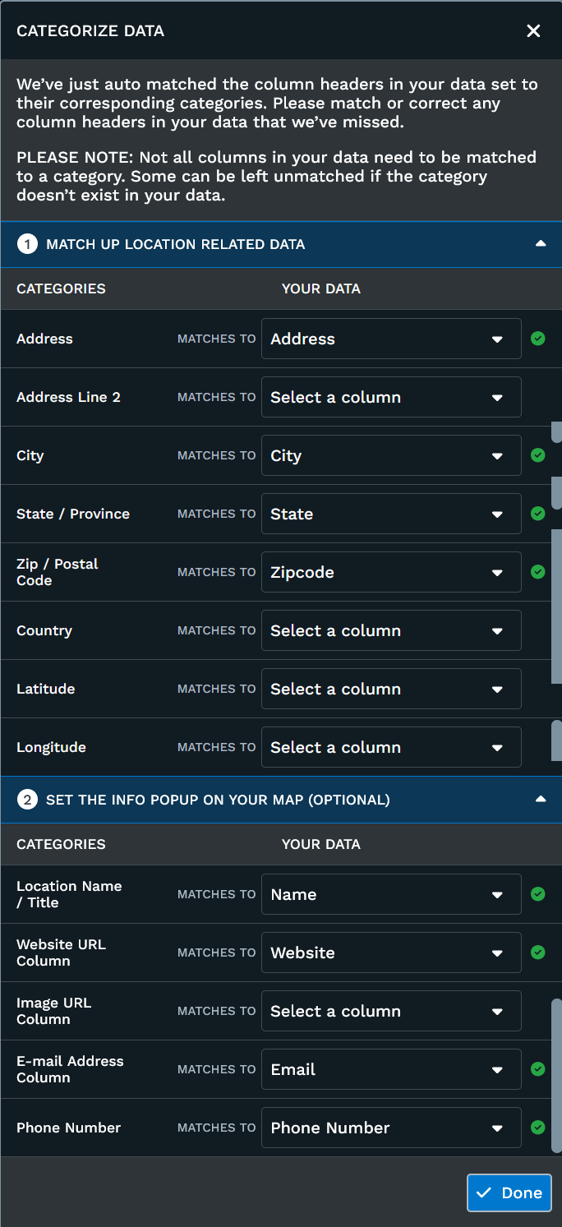Screen dimensions: 562x1227
Task: Click the green check beside Zipcode match
Action: tap(538, 572)
